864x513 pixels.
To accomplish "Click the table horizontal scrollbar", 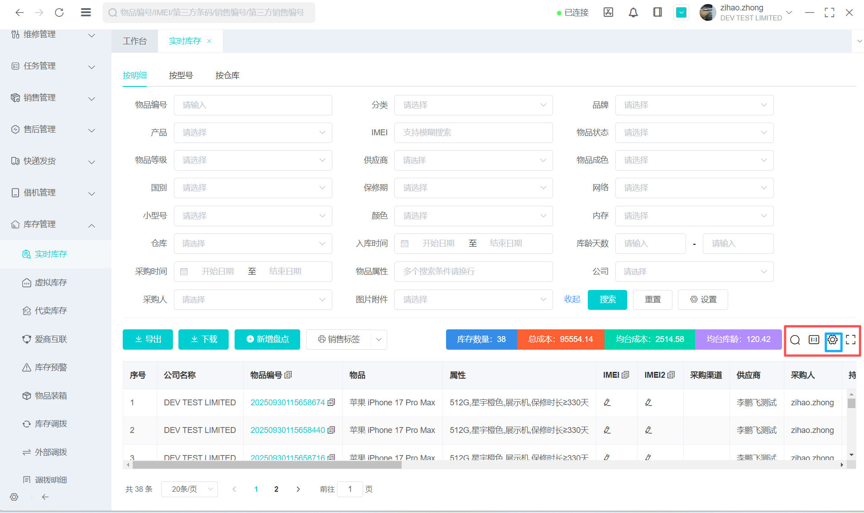I will pos(267,465).
